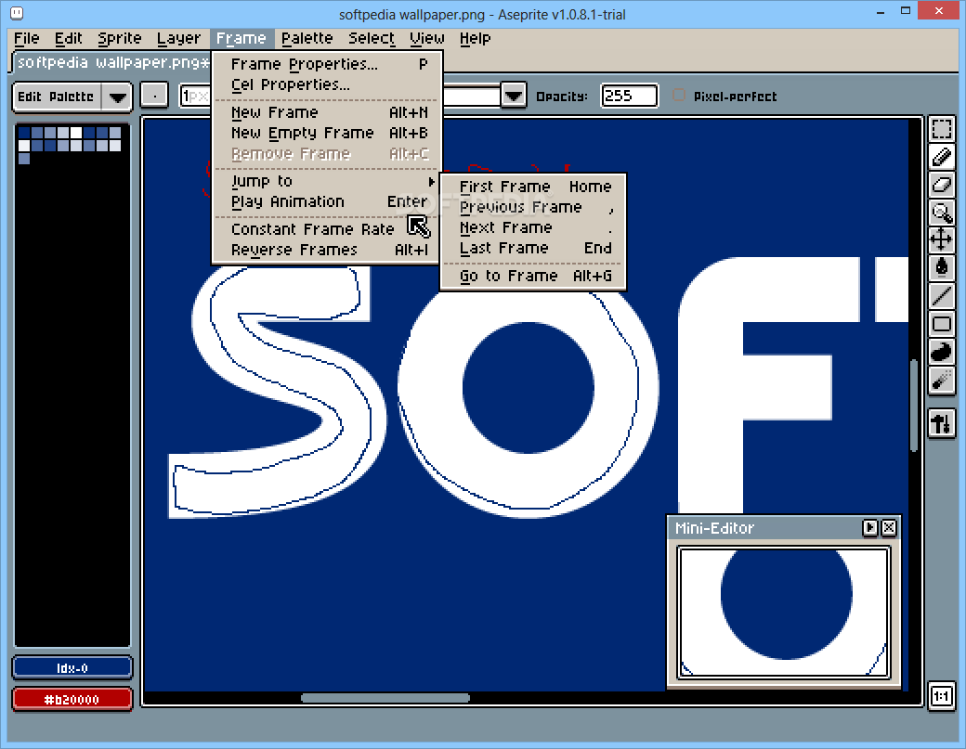Select the Rectangle shape tool
The height and width of the screenshot is (749, 966).
[x=941, y=324]
